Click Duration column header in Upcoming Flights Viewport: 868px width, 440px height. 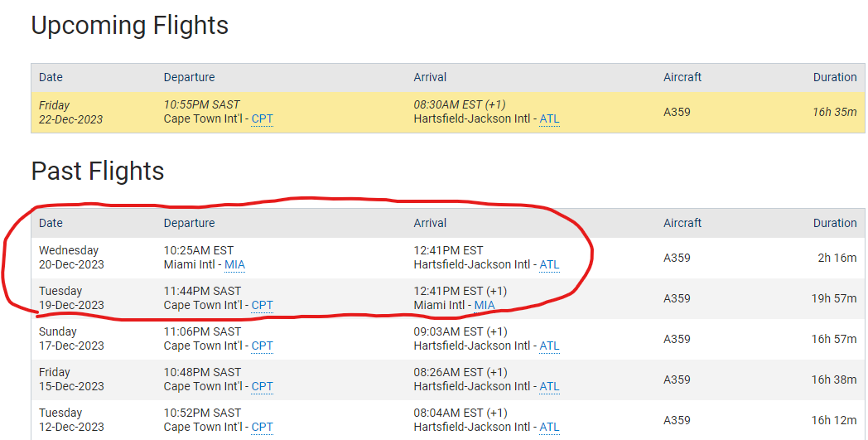(834, 77)
